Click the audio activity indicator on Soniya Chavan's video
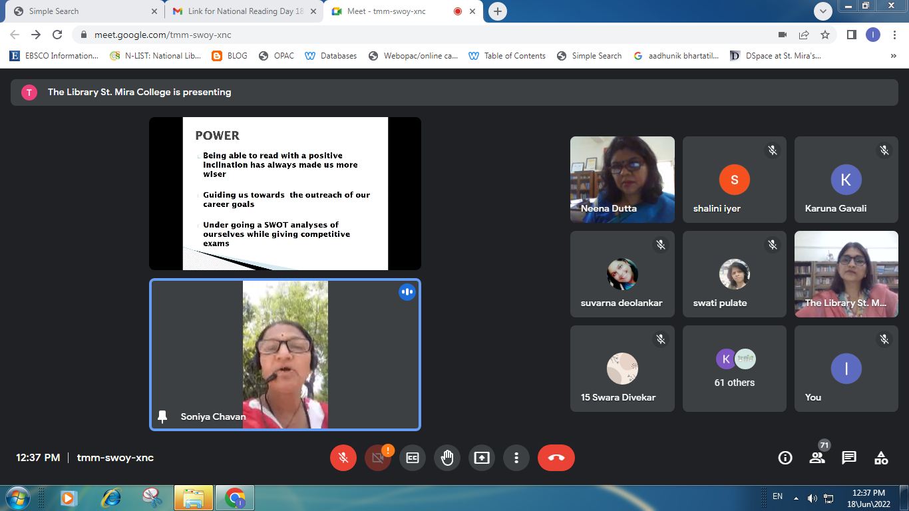The height and width of the screenshot is (511, 909). [x=407, y=292]
